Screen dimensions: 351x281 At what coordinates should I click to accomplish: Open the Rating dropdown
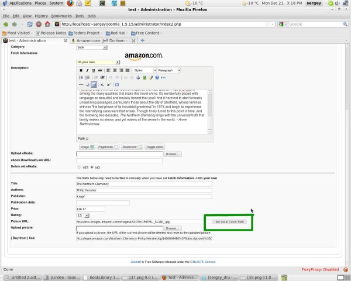click(82, 215)
